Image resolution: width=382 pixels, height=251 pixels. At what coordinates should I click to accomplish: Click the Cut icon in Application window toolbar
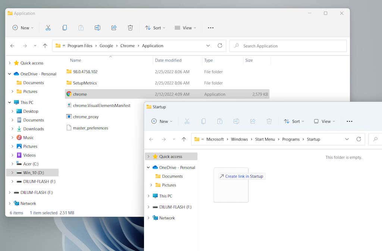[48, 28]
